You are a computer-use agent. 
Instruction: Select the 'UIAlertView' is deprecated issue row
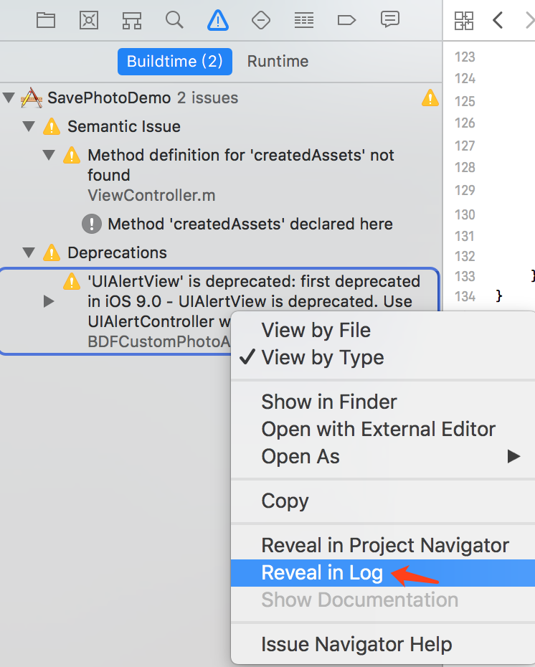(x=220, y=311)
